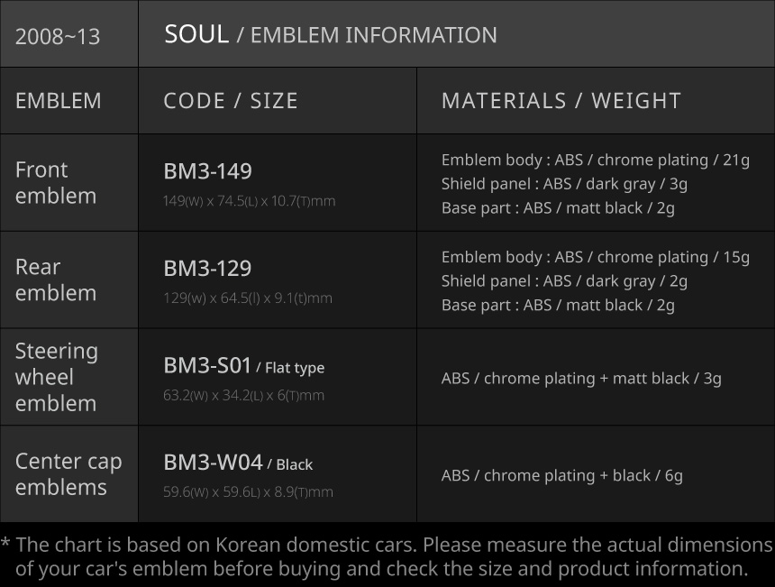Click the Front emblem row label
The image size is (775, 587).
[56, 182]
